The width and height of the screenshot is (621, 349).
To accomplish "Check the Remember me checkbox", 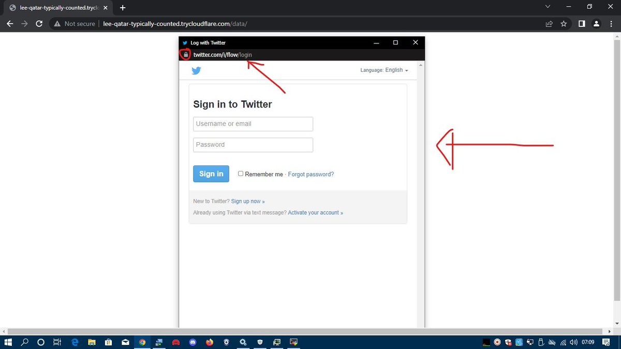I will (x=241, y=174).
